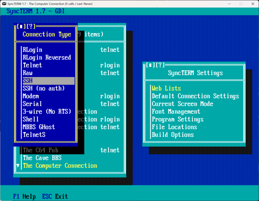The height and width of the screenshot is (201, 259).
Task: Click F1 Help in status bar
Action: (24, 196)
